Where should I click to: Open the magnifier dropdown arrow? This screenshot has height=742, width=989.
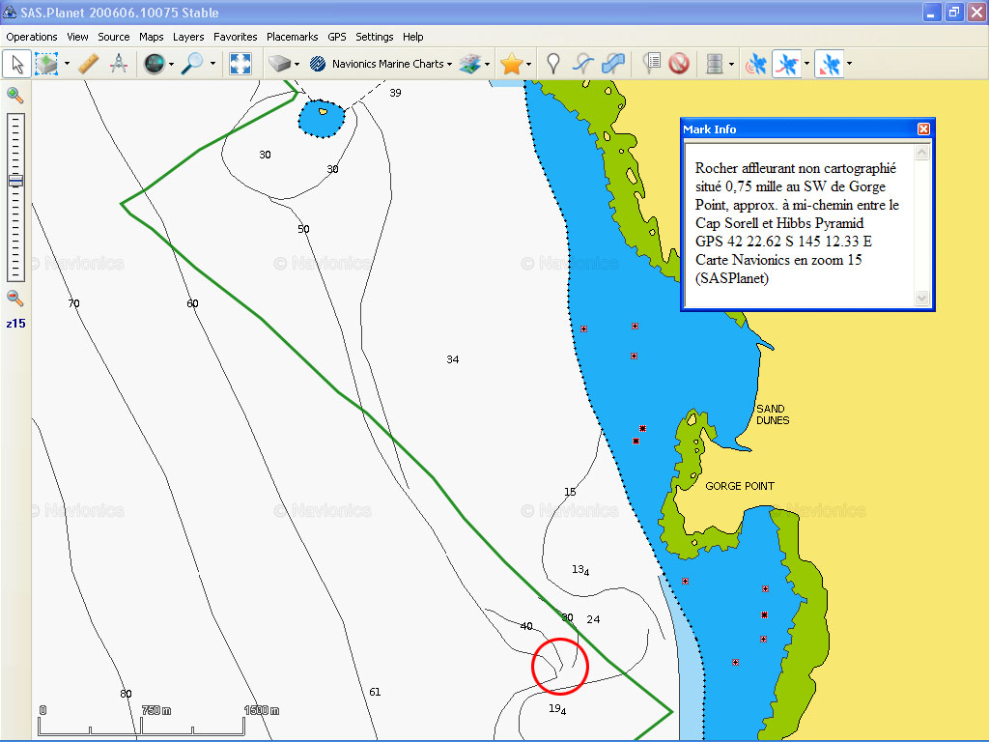tap(212, 64)
